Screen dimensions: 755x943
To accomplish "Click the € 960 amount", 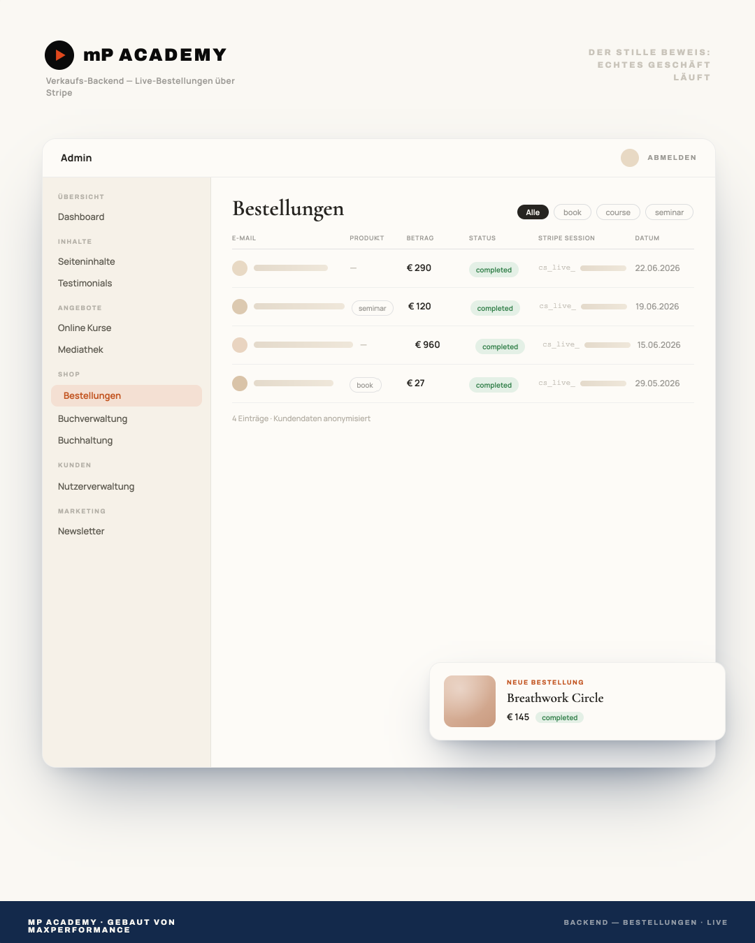I will [x=428, y=345].
